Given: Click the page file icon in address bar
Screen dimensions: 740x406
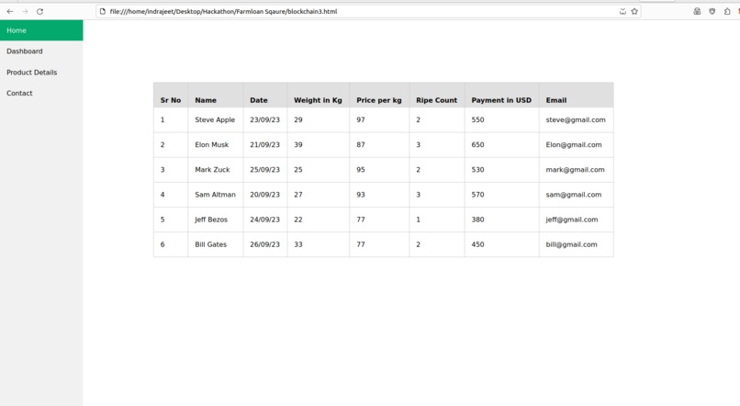Looking at the screenshot, I should click(103, 11).
